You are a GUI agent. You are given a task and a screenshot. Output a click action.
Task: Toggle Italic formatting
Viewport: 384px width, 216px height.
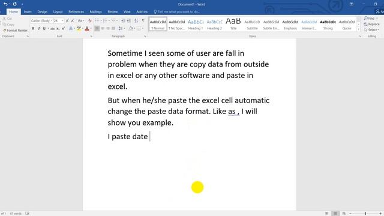(38, 29)
